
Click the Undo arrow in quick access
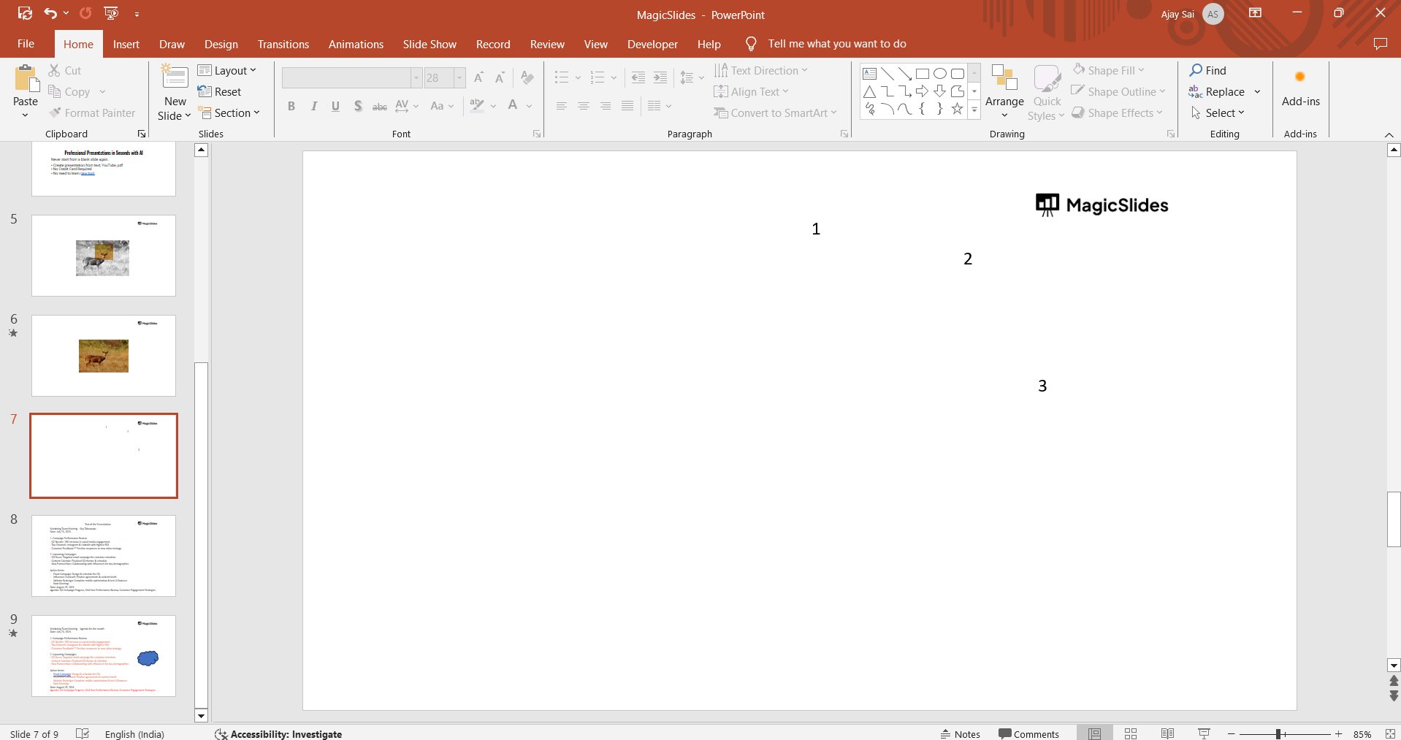click(x=50, y=13)
